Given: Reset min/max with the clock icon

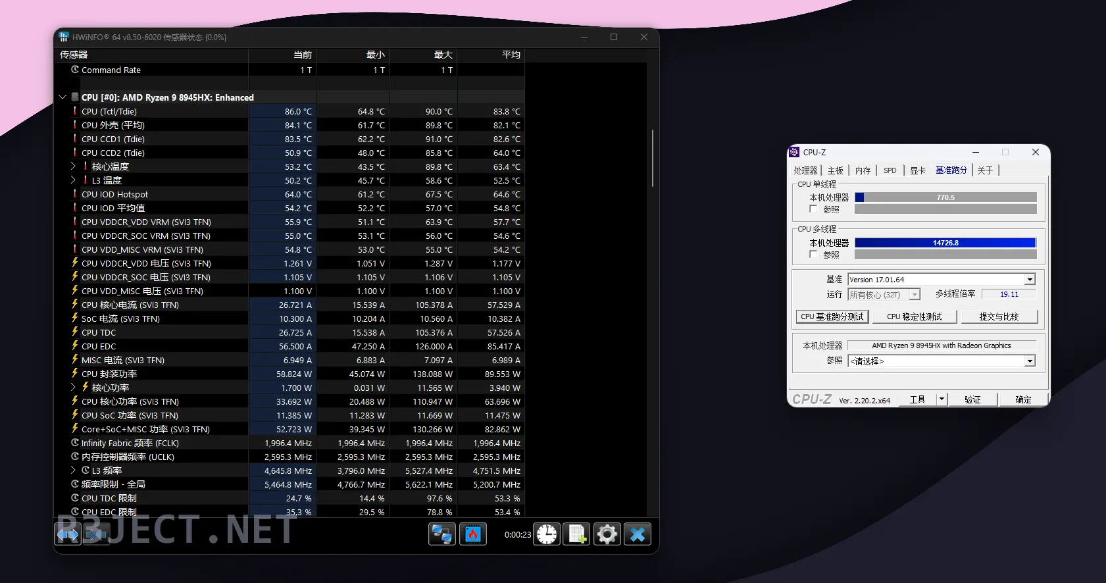Looking at the screenshot, I should click(x=547, y=534).
